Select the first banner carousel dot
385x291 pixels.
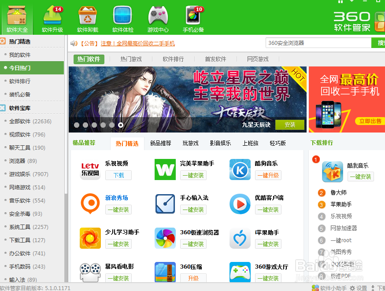pos(77,125)
